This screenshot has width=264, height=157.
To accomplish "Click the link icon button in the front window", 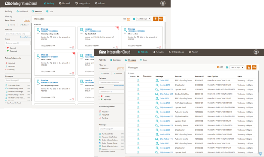I will click(254, 67).
